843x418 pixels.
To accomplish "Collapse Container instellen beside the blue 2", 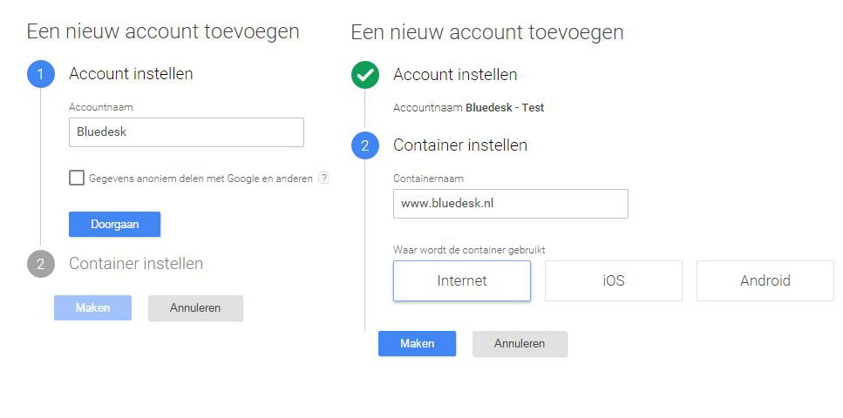I will point(460,145).
